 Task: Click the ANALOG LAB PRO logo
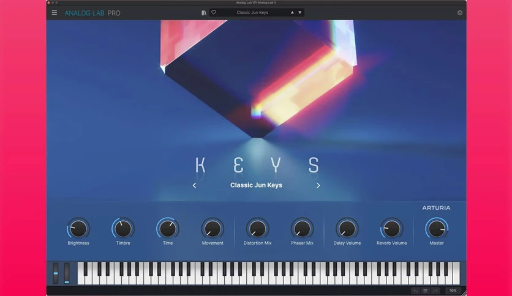92,13
